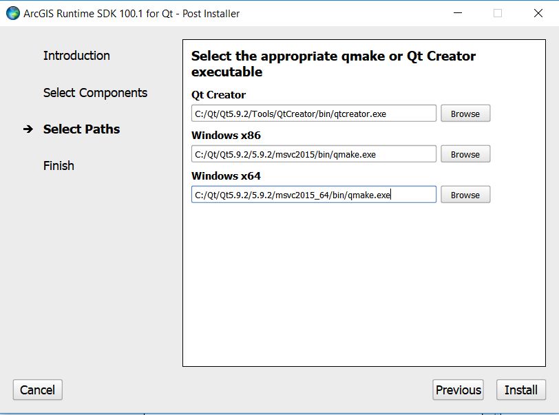Click the Qt Creator section label
This screenshot has height=415, width=559.
click(x=218, y=95)
